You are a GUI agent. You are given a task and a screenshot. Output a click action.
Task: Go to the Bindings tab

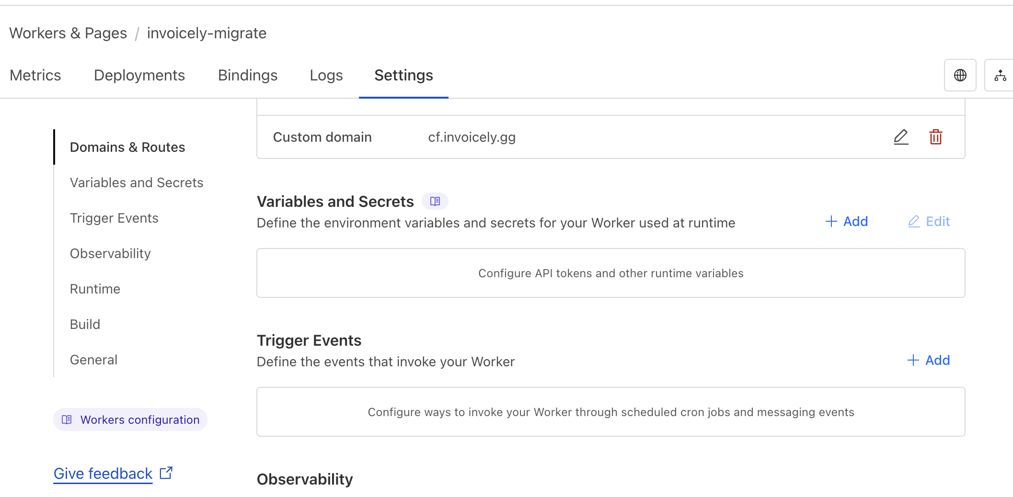[x=248, y=75]
